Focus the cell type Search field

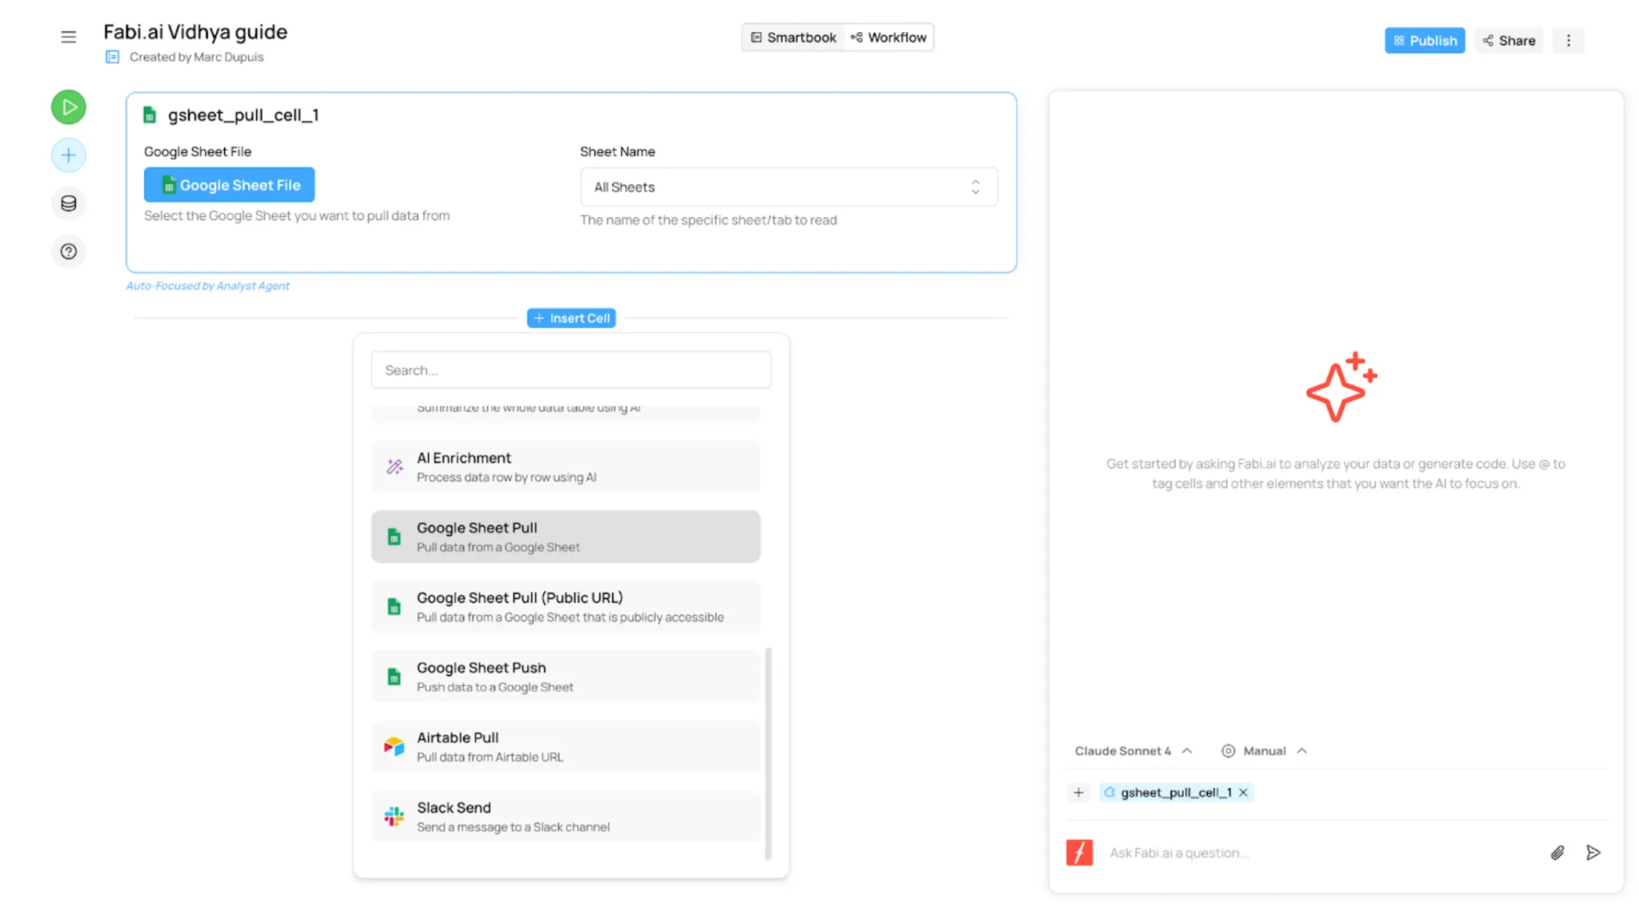[x=571, y=370]
